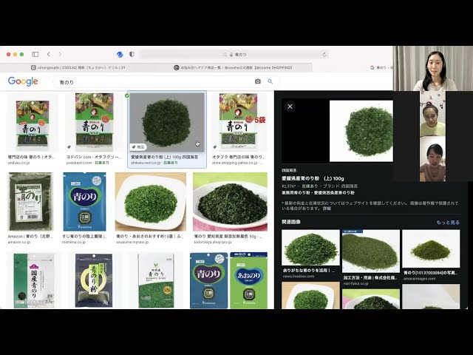Click the middle video participant tile

432,113
